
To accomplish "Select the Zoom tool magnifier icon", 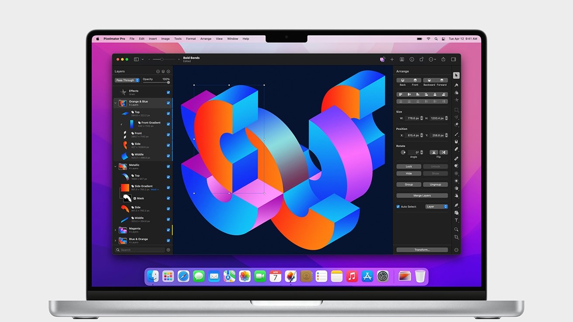I will click(456, 229).
